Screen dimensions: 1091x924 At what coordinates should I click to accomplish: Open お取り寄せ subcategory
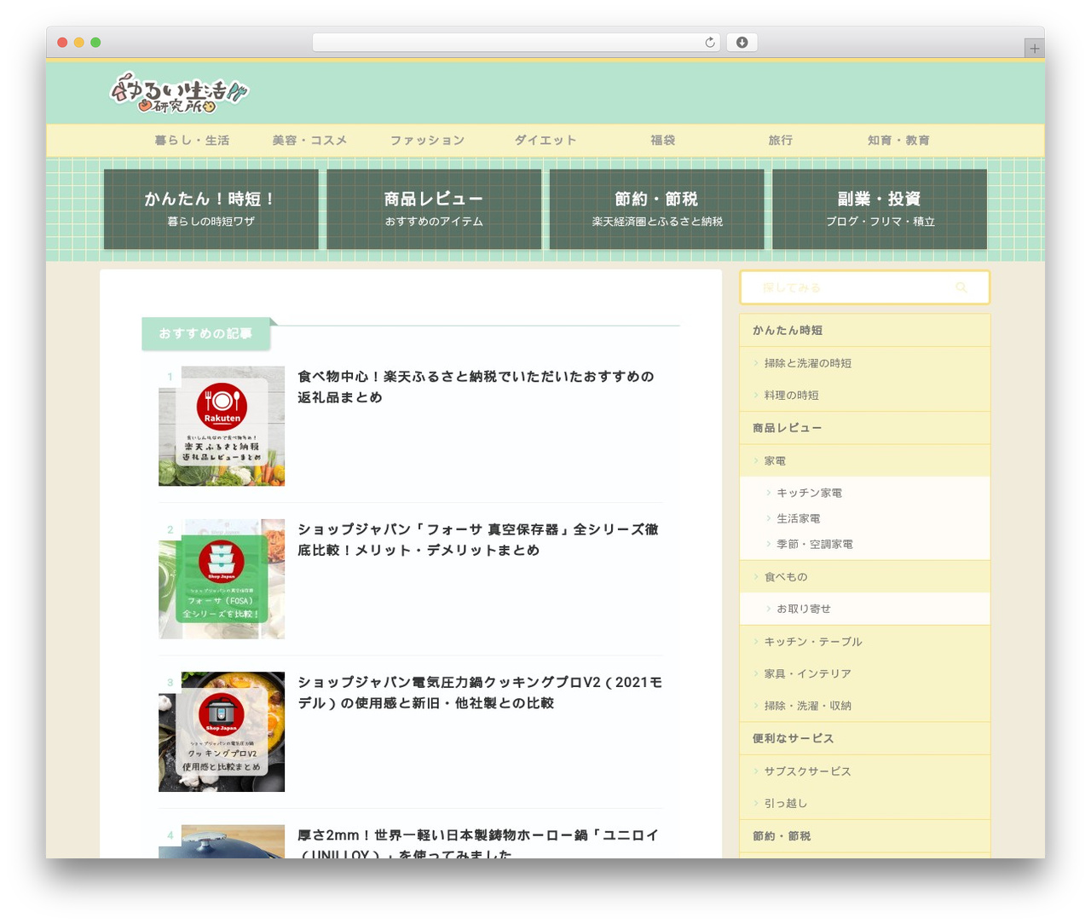pyautogui.click(x=804, y=609)
